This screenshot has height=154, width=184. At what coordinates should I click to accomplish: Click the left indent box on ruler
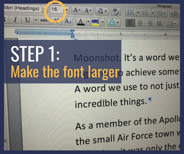pos(73,37)
